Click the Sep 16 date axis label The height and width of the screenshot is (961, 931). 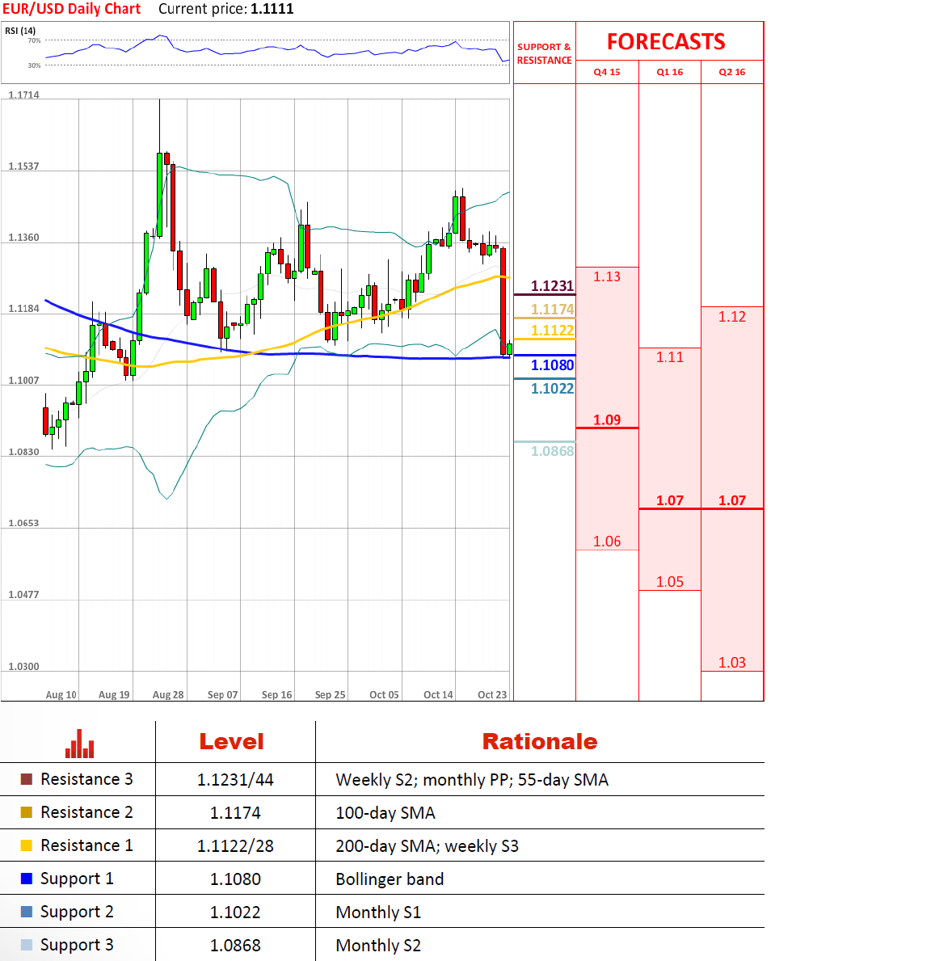pos(276,694)
